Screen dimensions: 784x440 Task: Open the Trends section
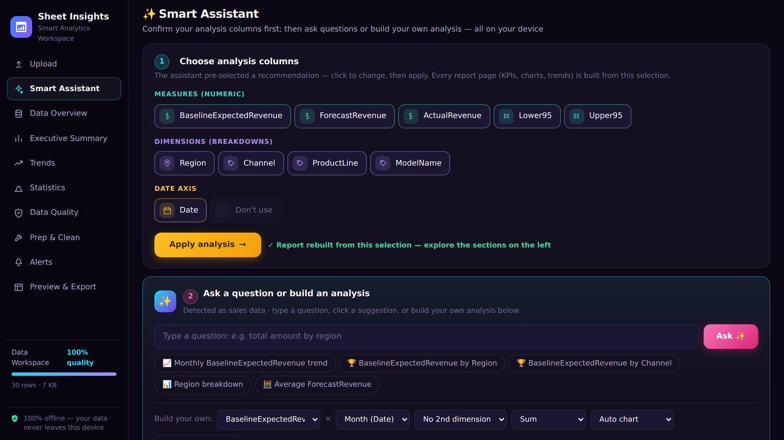(64, 163)
